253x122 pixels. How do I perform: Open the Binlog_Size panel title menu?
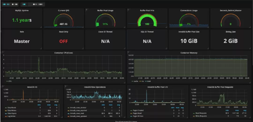point(231,32)
